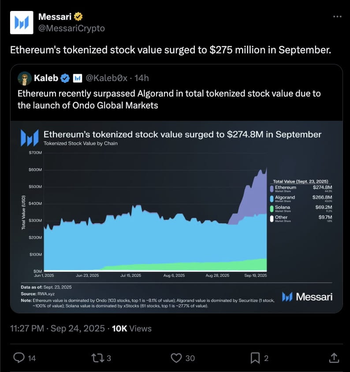350x372 pixels.
Task: Open the tokenized stock value chart image
Action: [x=176, y=217]
